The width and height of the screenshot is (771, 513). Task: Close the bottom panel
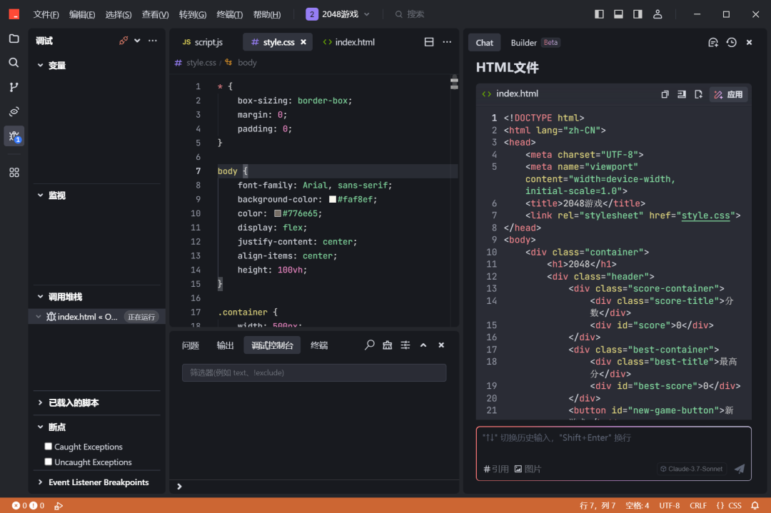(441, 345)
